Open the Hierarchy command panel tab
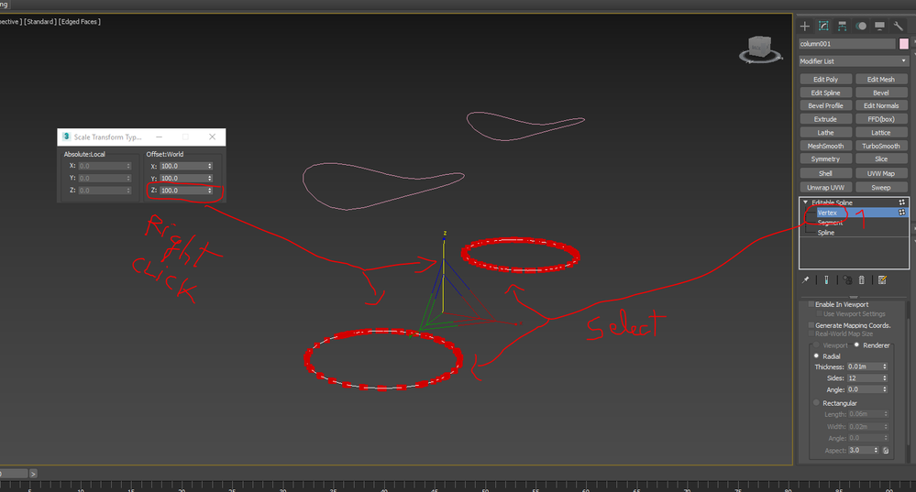Screen dimensions: 916x492 (842, 26)
